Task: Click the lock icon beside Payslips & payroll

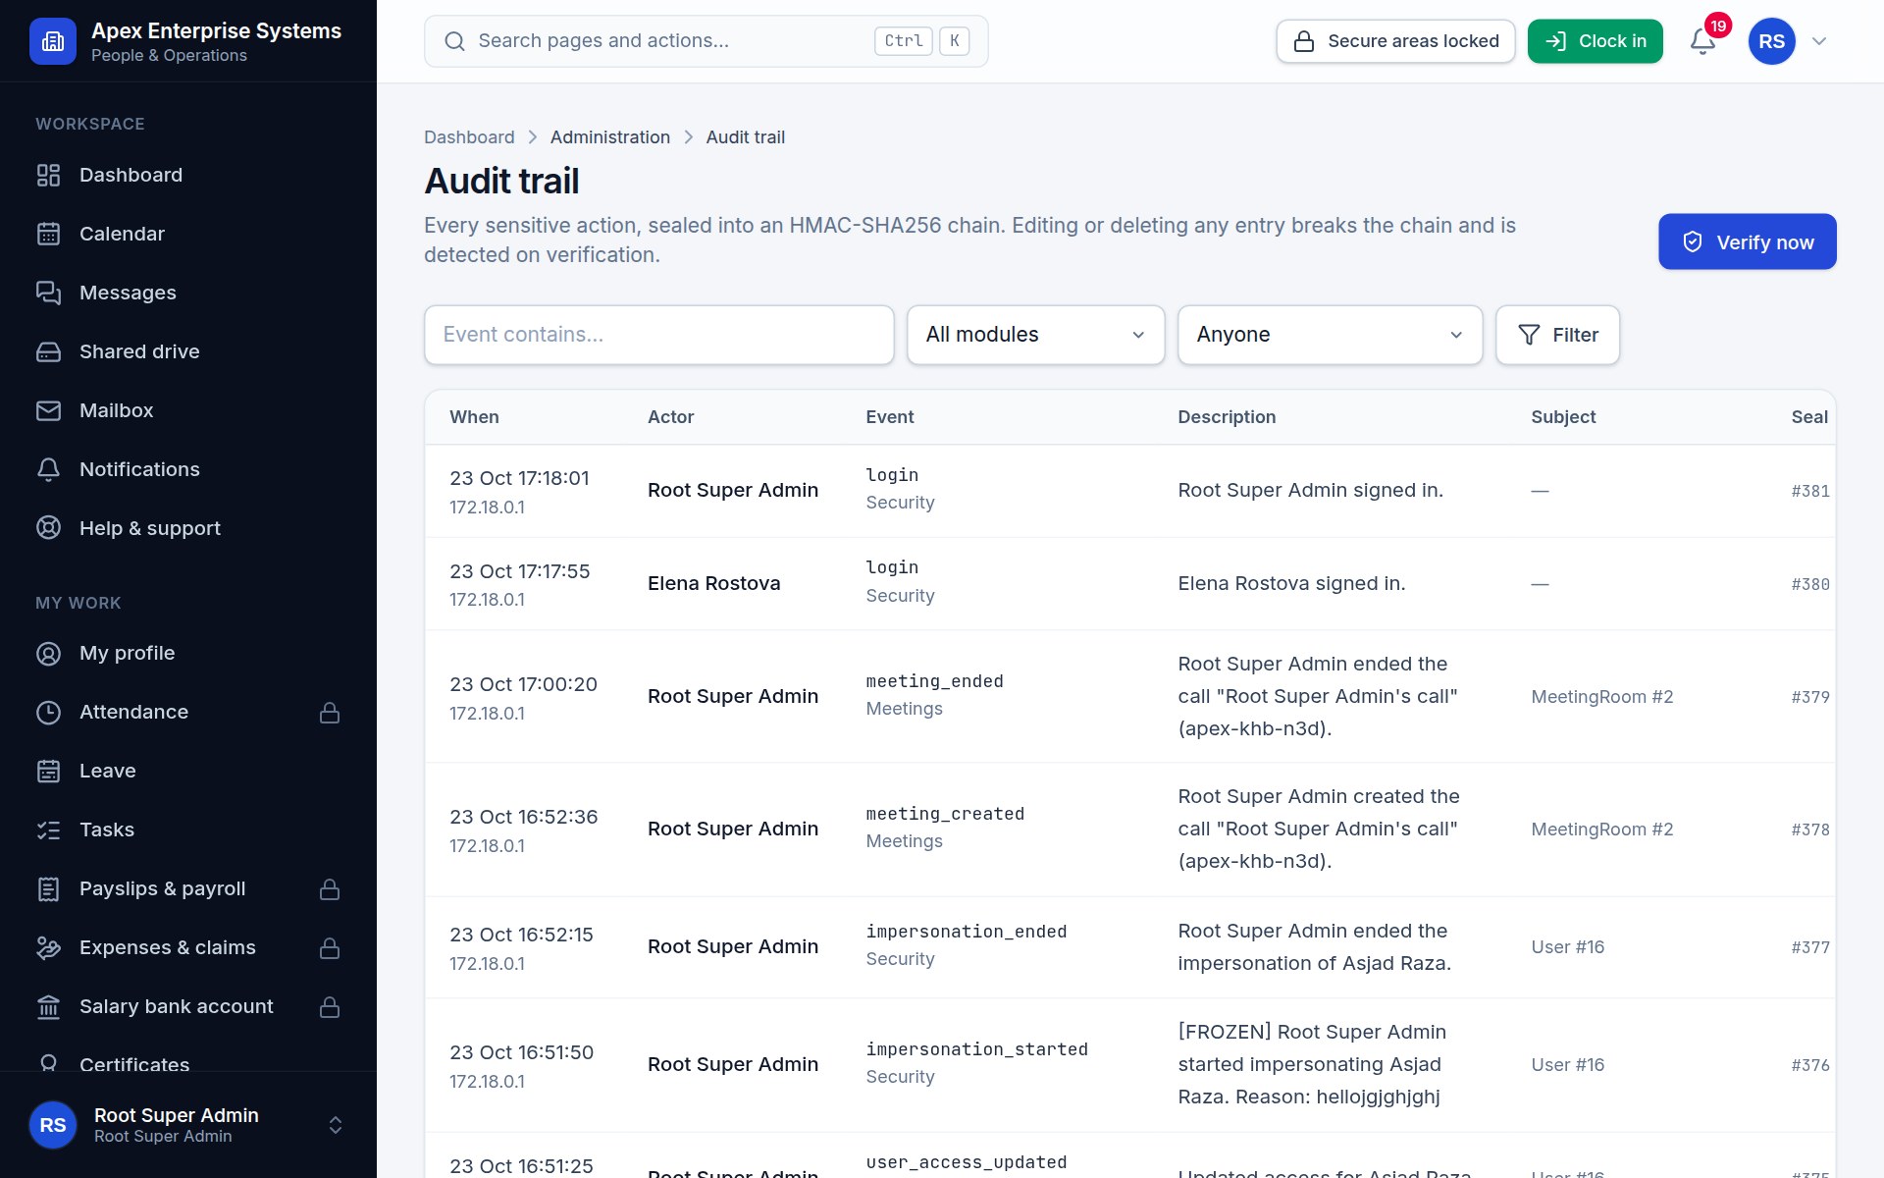Action: click(330, 888)
